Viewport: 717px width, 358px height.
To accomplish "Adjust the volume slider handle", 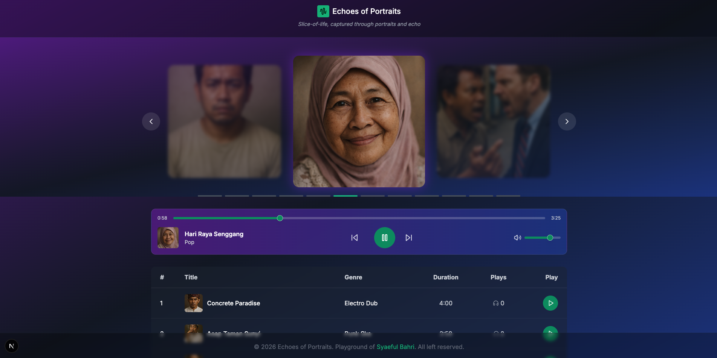I will pyautogui.click(x=550, y=238).
